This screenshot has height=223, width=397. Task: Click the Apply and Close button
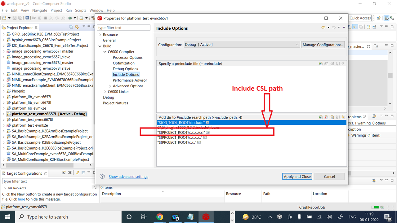pyautogui.click(x=297, y=177)
